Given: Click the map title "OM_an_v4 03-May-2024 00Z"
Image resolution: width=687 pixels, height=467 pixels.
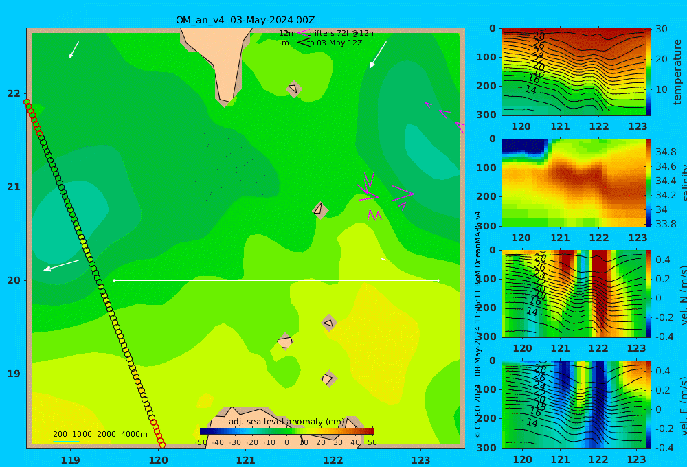Looking at the screenshot, I should (245, 20).
